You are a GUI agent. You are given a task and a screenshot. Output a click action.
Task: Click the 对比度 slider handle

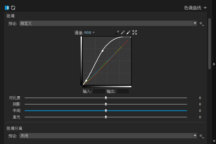(x=106, y=98)
